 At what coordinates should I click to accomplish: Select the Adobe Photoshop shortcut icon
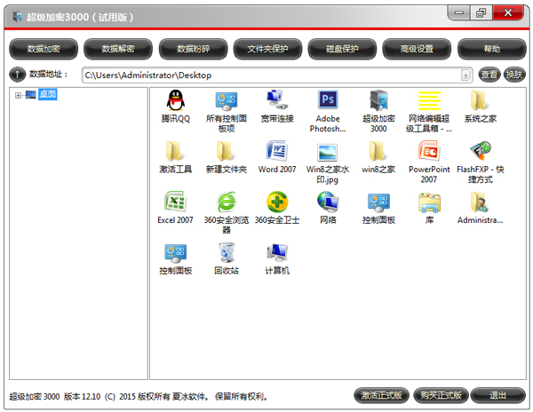(328, 102)
